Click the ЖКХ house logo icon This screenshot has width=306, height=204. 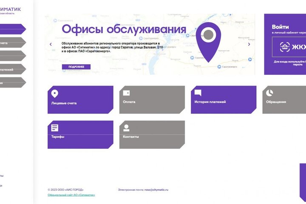coord(285,47)
